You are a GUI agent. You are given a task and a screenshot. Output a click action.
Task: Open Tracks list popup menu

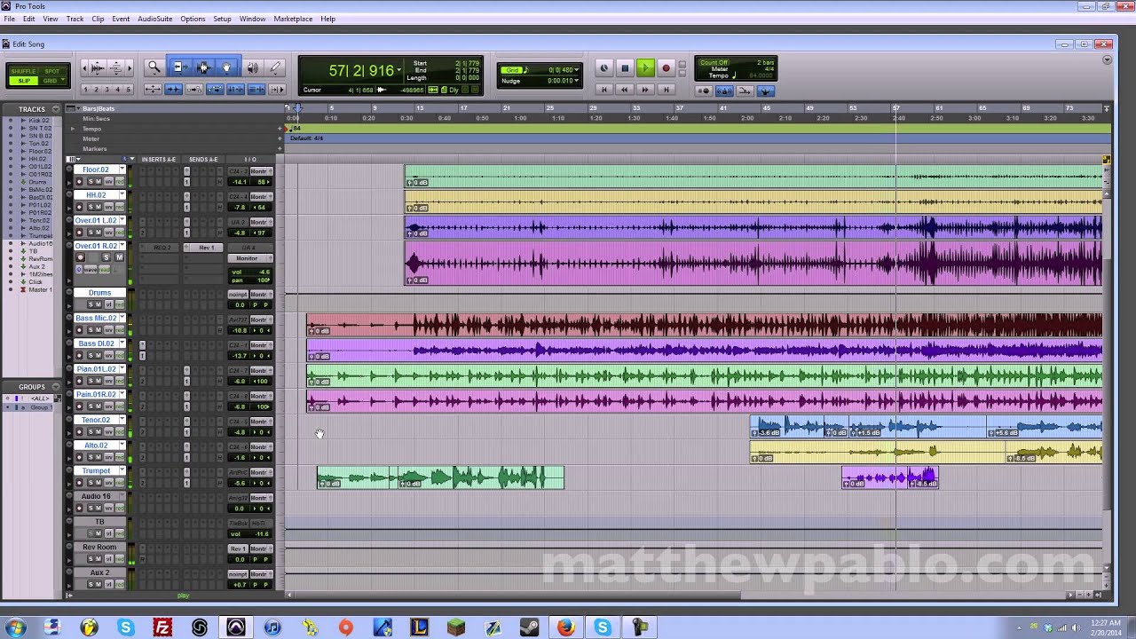click(56, 109)
